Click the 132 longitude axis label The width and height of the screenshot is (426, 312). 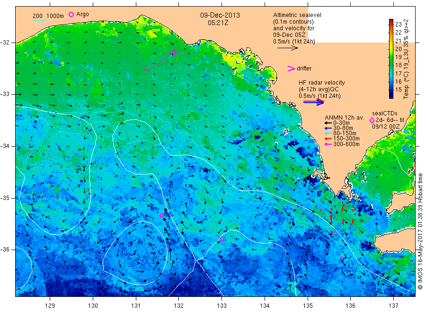pos(179,306)
